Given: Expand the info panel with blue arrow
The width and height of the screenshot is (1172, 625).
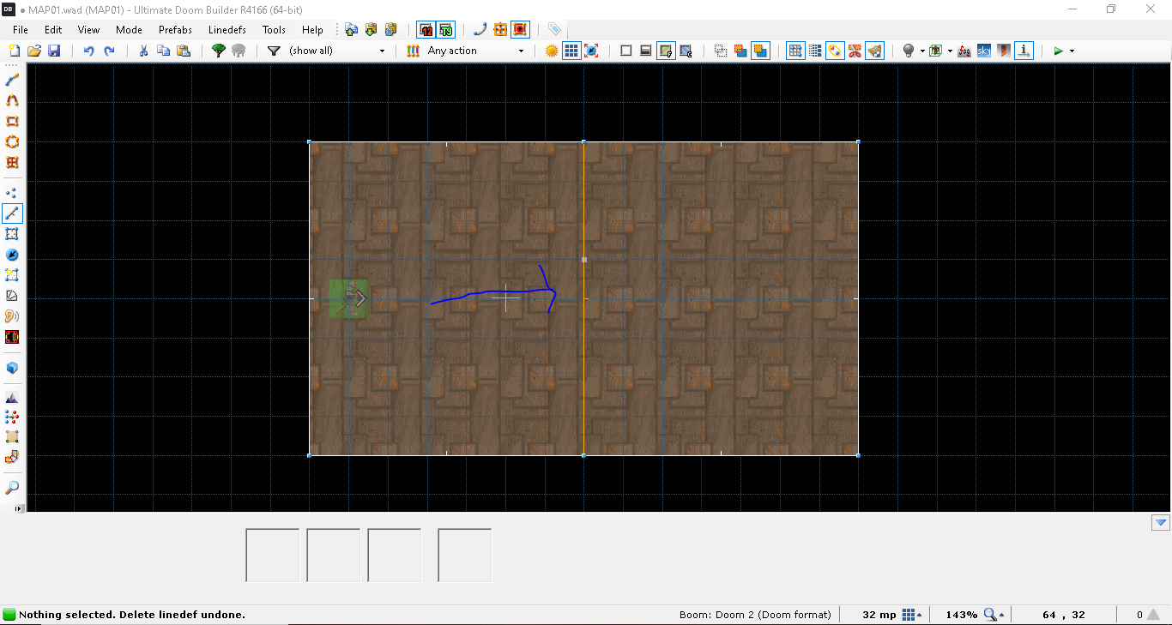Looking at the screenshot, I should 1161,522.
